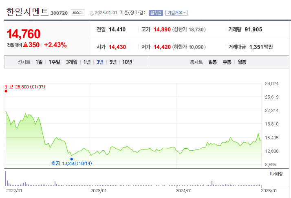Click the 거래량 value 91,905
The height and width of the screenshot is (198, 291).
click(254, 29)
